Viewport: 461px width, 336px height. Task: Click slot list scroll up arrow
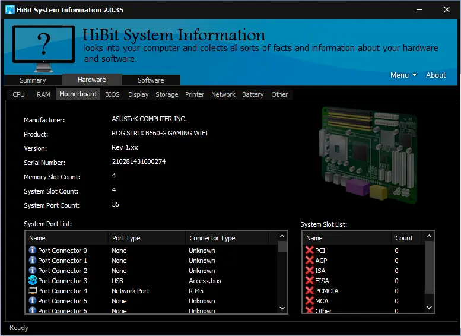[x=429, y=236]
